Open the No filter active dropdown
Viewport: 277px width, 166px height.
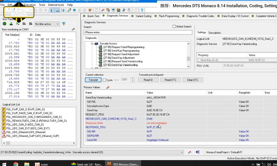pos(47,24)
